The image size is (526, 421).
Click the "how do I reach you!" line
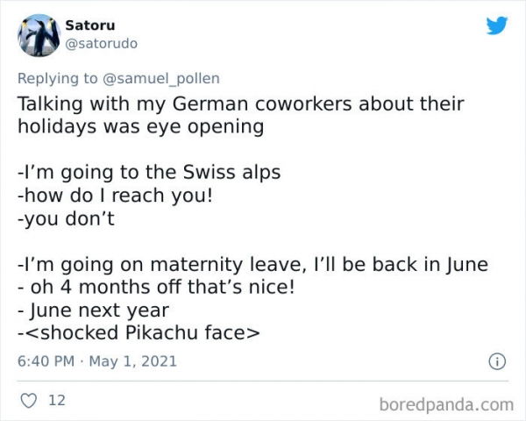pos(115,195)
